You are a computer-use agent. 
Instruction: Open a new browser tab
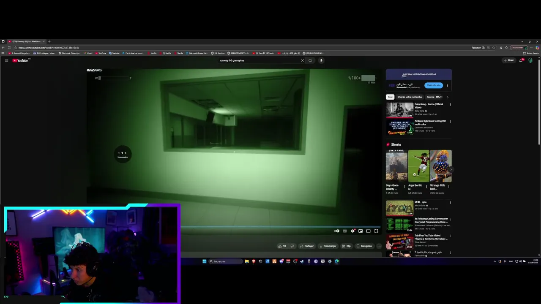(x=49, y=41)
